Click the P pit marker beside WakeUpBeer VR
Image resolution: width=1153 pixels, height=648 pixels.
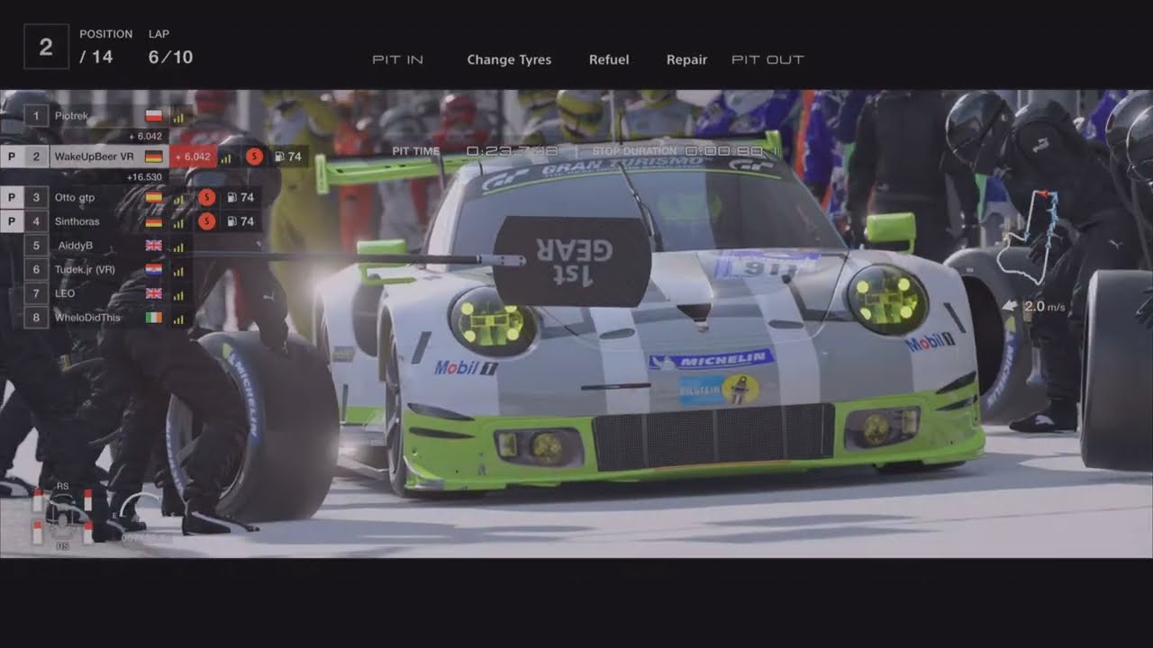[x=11, y=157]
